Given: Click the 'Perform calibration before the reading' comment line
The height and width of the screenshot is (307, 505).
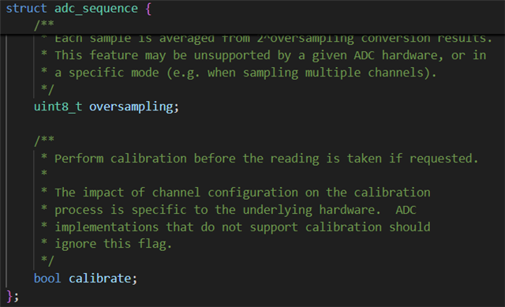Looking at the screenshot, I should click(x=260, y=159).
